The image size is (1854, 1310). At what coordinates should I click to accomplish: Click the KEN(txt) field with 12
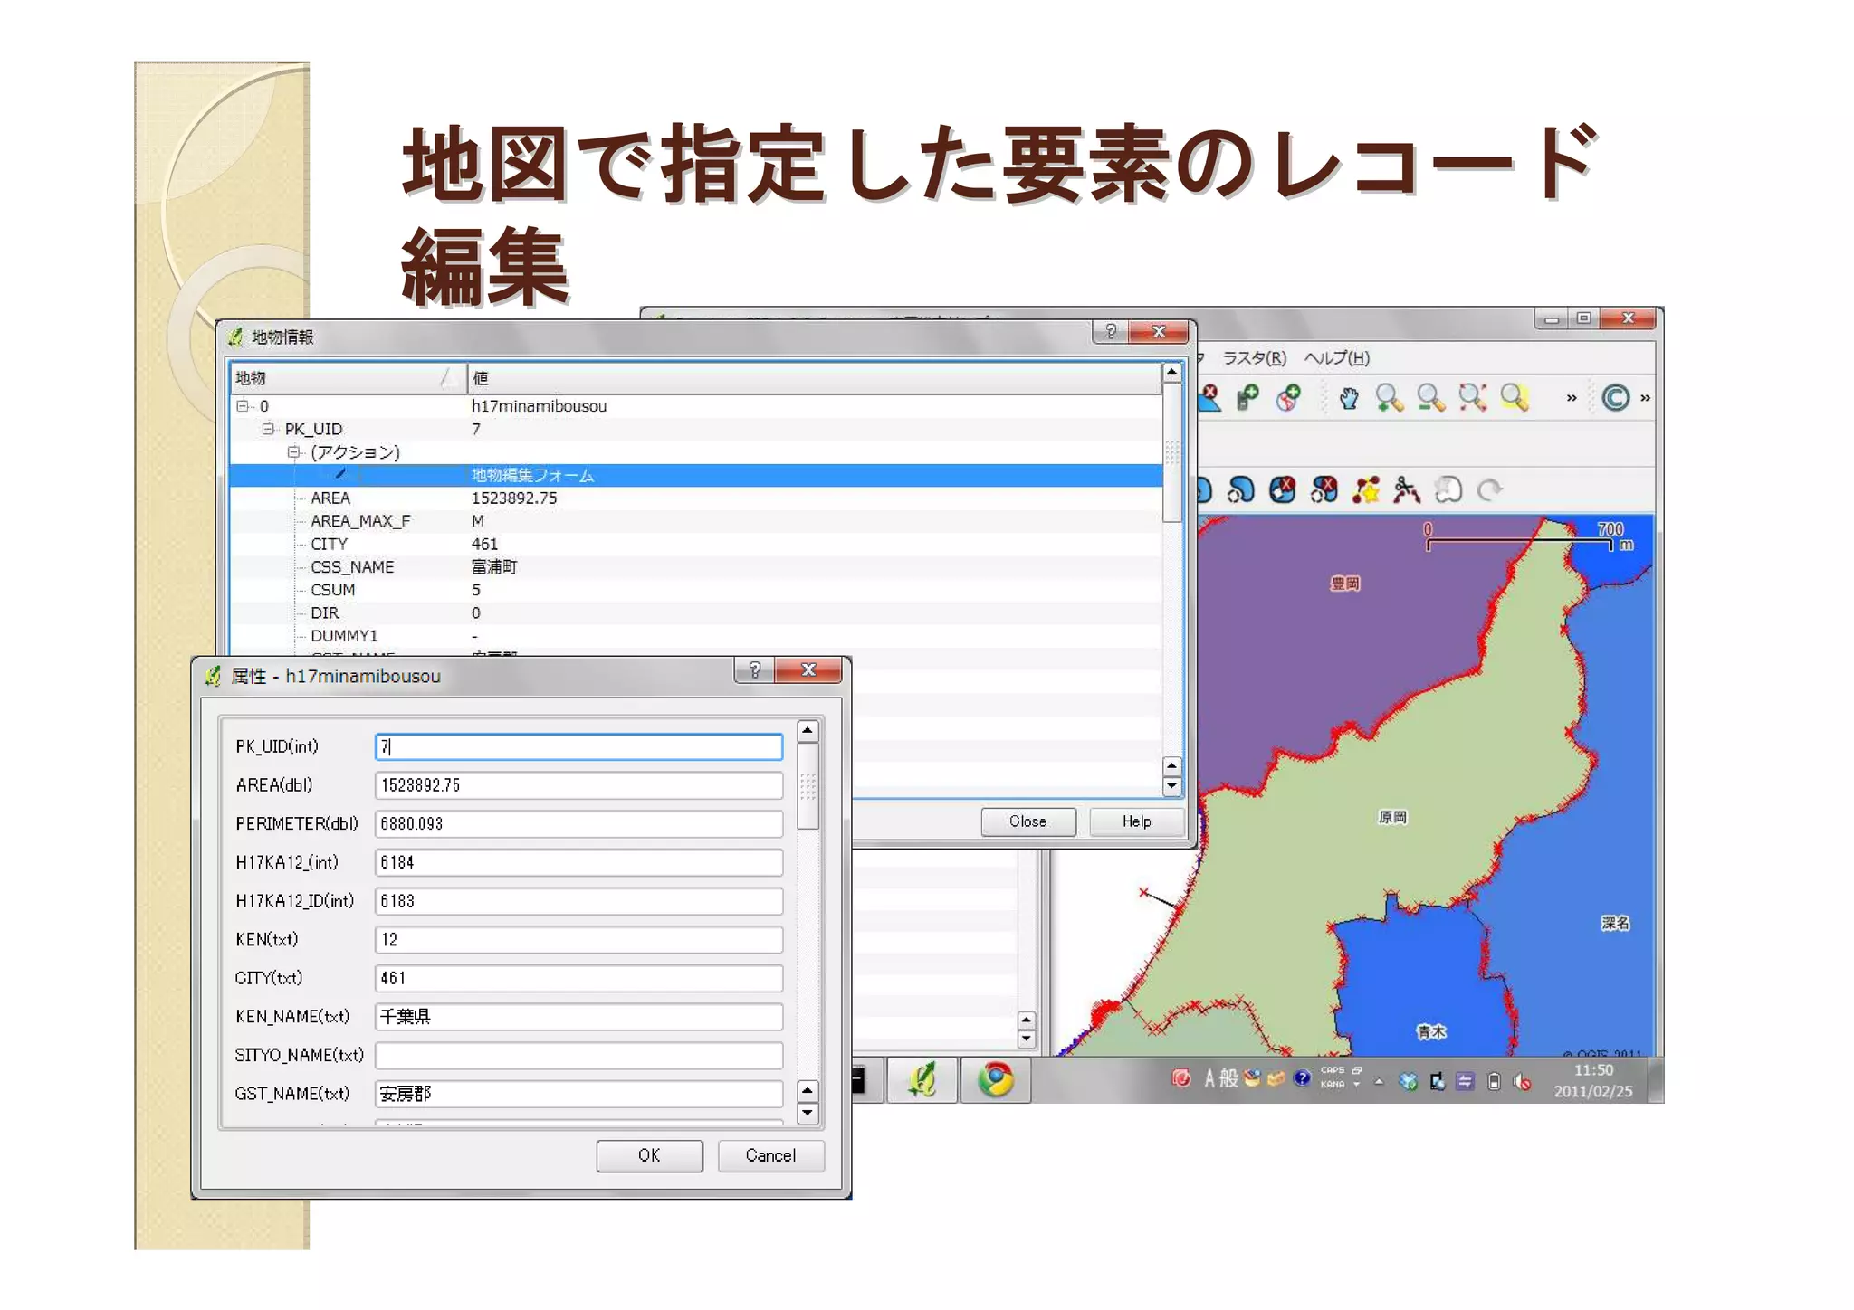coord(578,940)
